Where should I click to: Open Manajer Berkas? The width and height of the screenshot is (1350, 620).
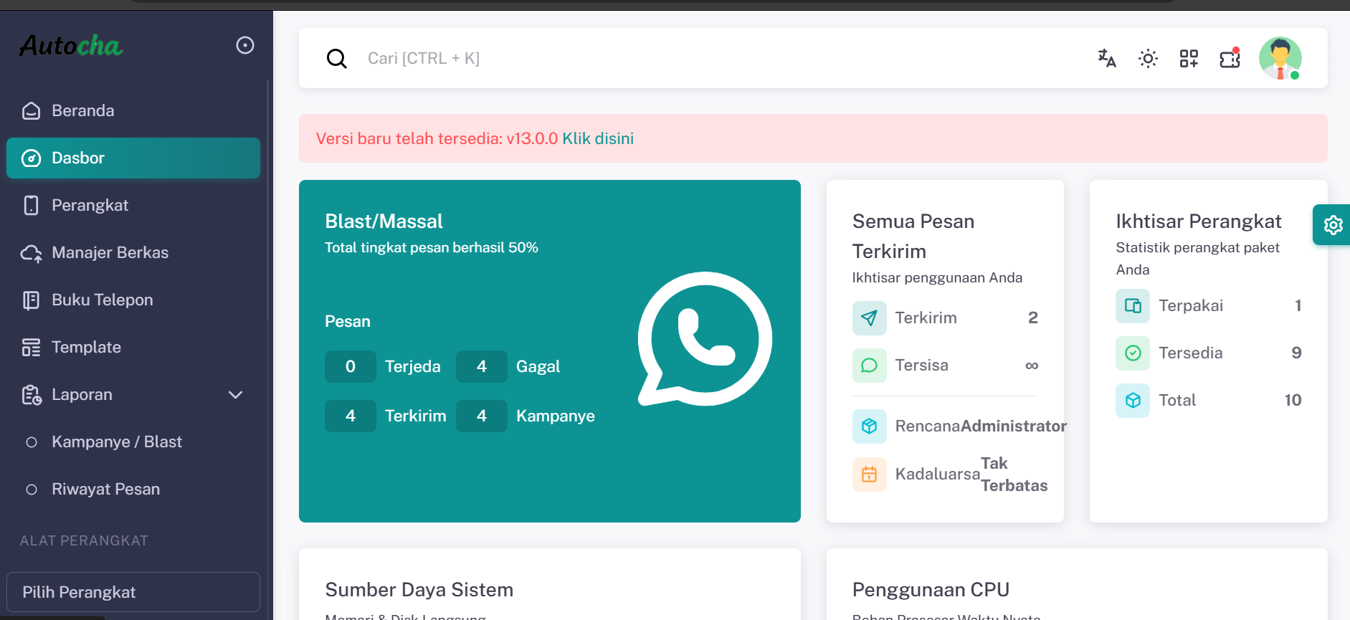click(x=133, y=252)
